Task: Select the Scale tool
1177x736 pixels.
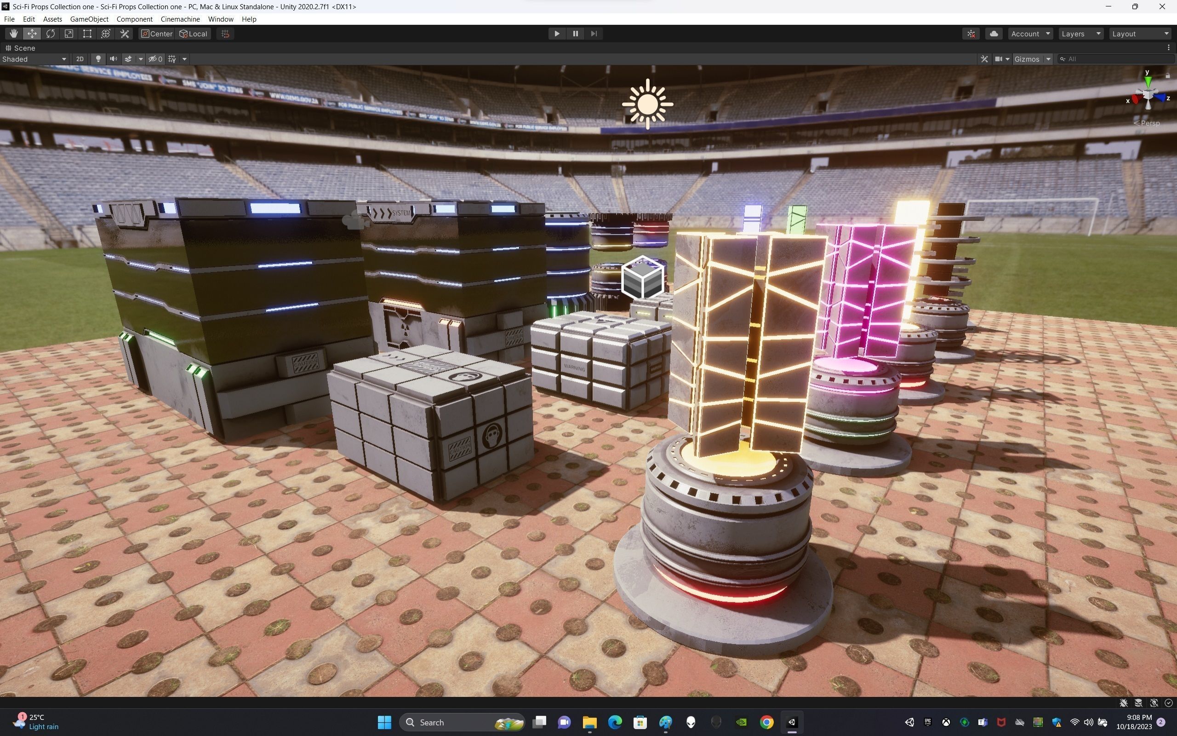Action: [x=69, y=34]
